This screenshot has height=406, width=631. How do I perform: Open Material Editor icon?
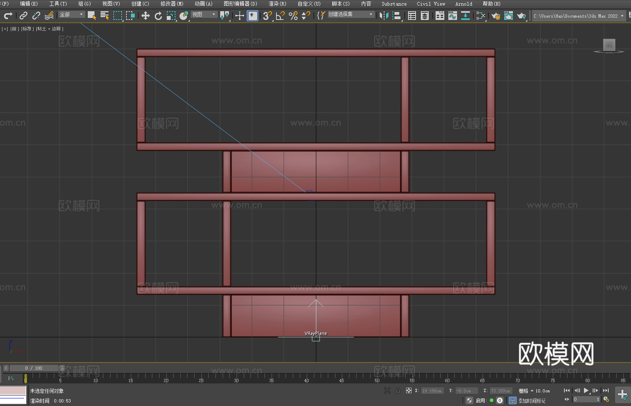[x=481, y=16]
